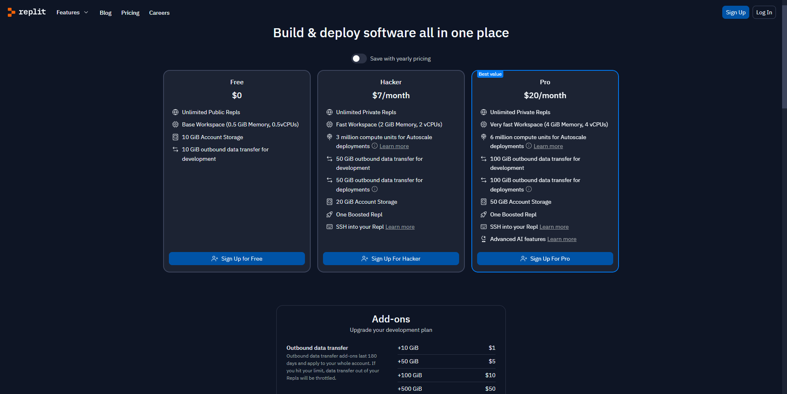Click Sign Up for Free button
This screenshot has width=787, height=394.
click(x=237, y=259)
